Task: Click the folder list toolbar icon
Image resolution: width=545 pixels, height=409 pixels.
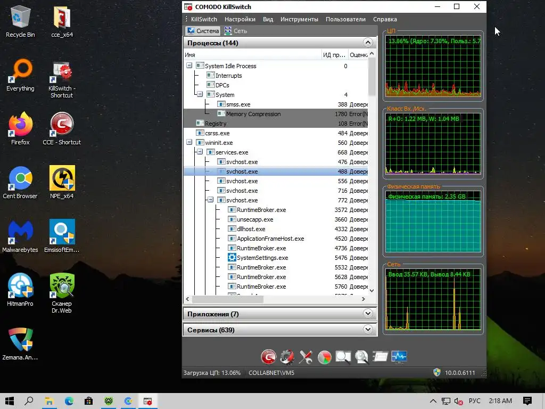Action: (x=380, y=357)
